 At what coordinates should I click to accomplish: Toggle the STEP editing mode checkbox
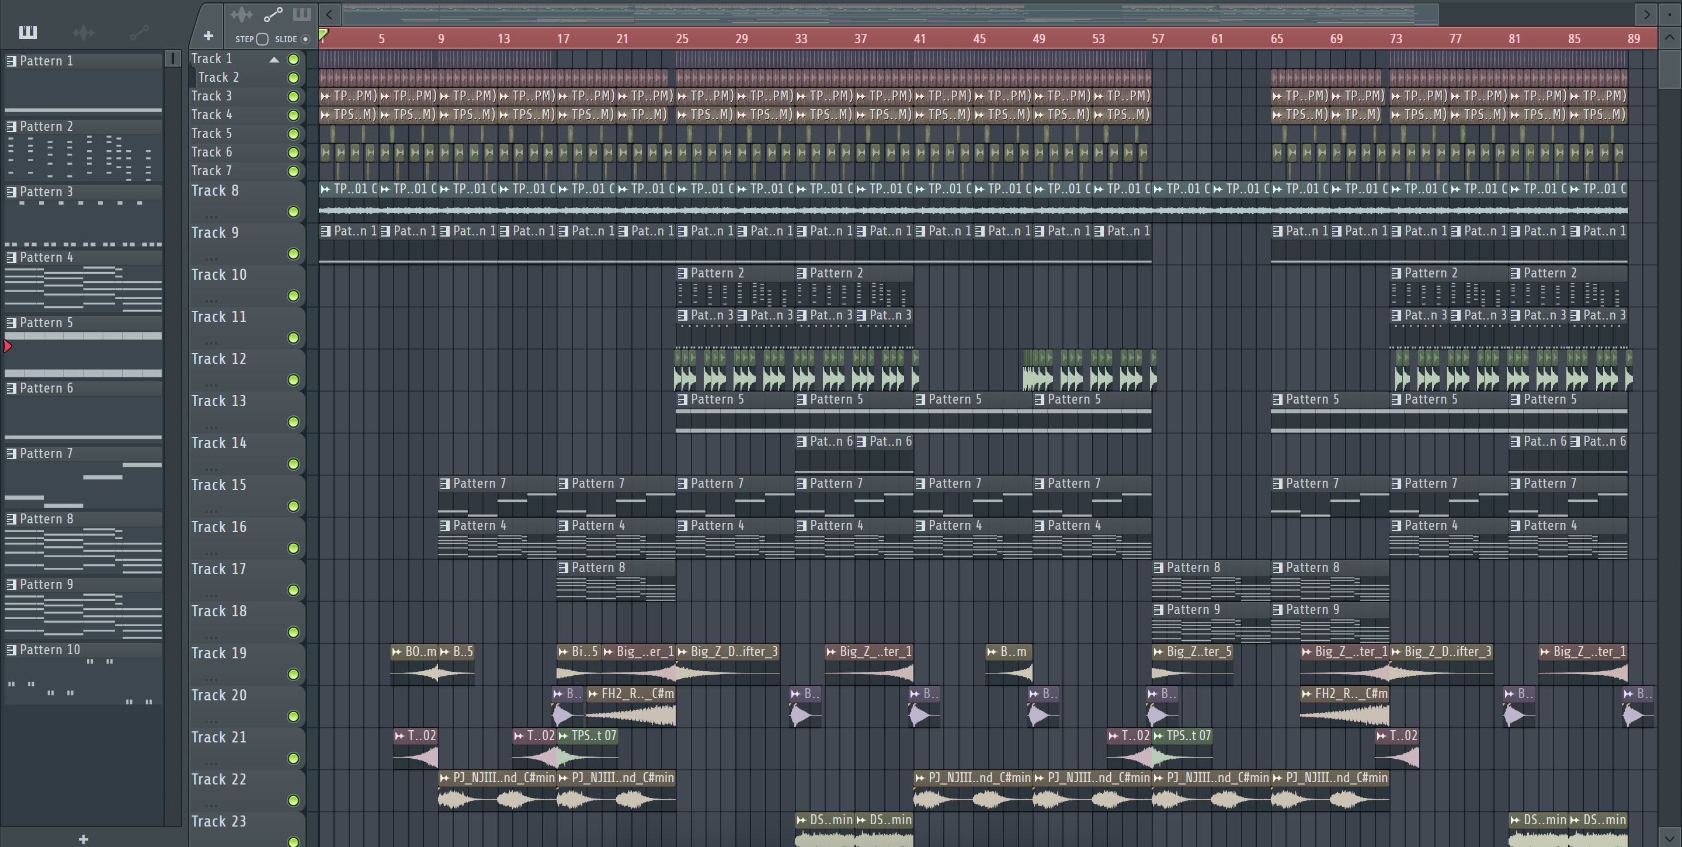tap(262, 39)
